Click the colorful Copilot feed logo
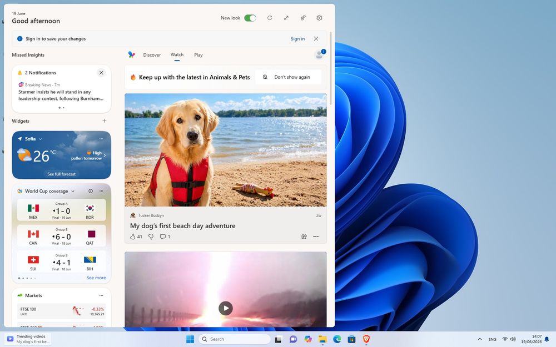 tap(132, 54)
